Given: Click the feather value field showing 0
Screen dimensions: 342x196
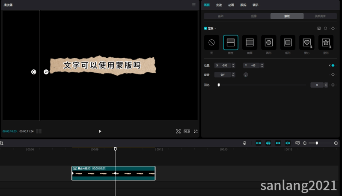Looking at the screenshot, I should 317,85.
